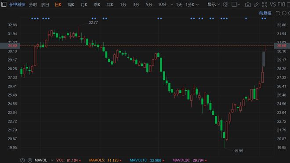Image resolution: width=290 pixels, height=163 pixels.
Task: Open the 显示 display dropdown
Action: click(x=214, y=4)
